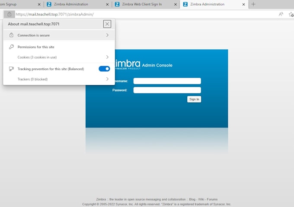Click the URL address bar text
The width and height of the screenshot is (294, 207).
point(54,14)
